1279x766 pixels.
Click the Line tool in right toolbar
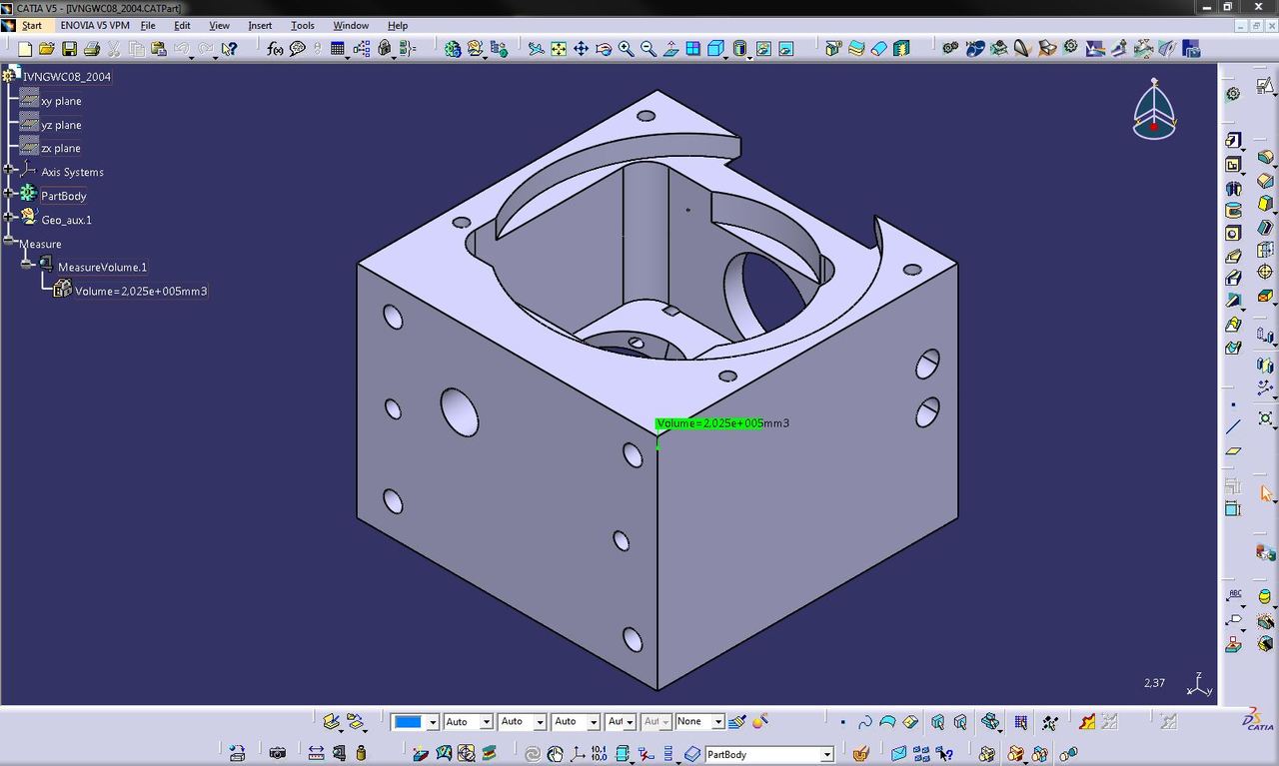coord(1233,427)
